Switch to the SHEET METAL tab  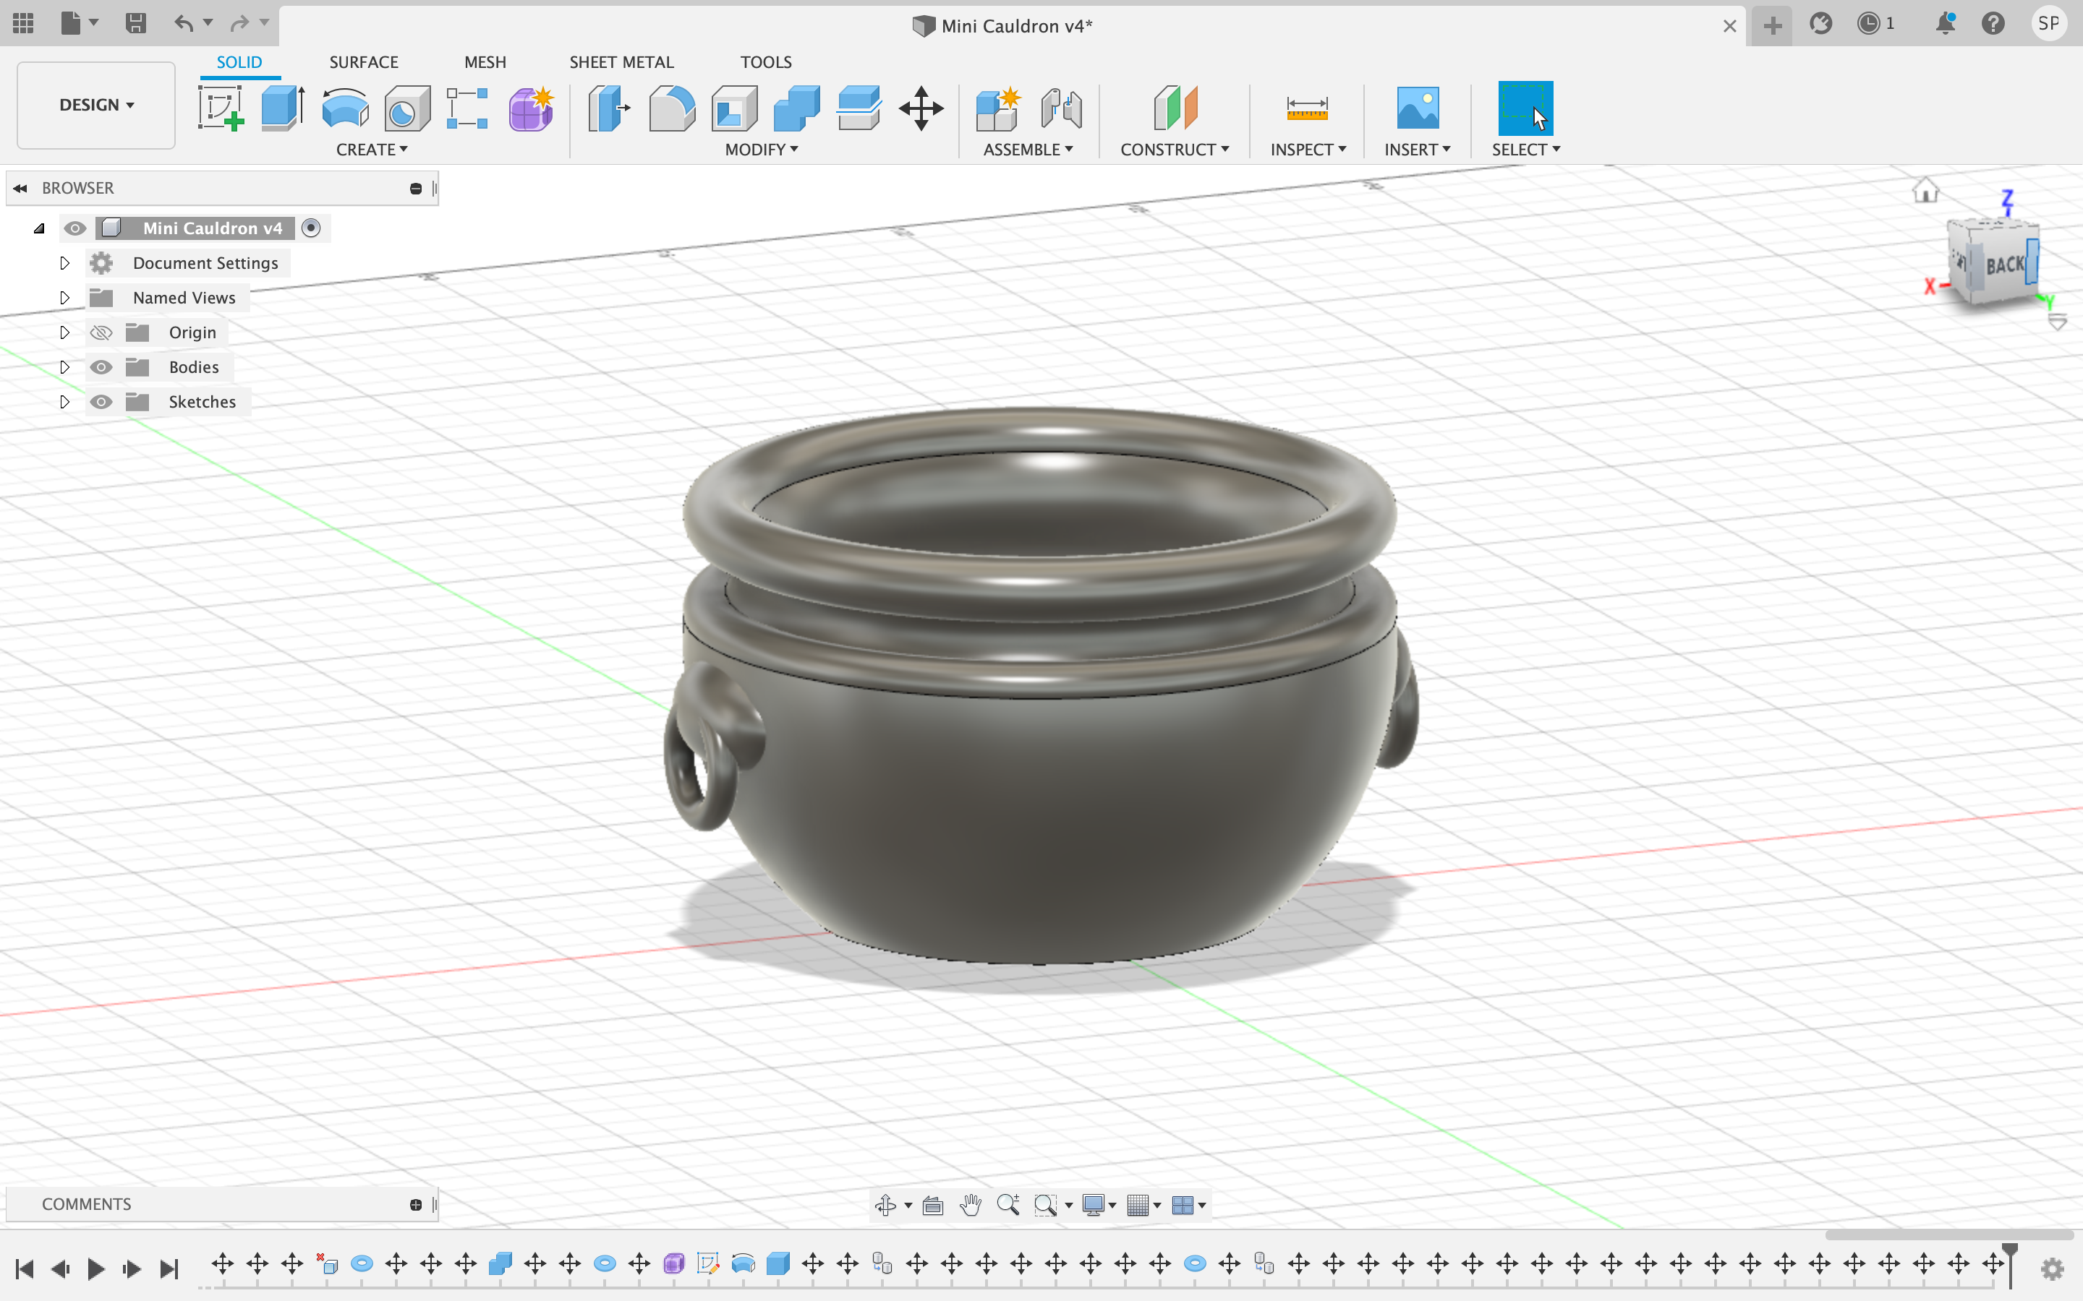[x=621, y=62]
